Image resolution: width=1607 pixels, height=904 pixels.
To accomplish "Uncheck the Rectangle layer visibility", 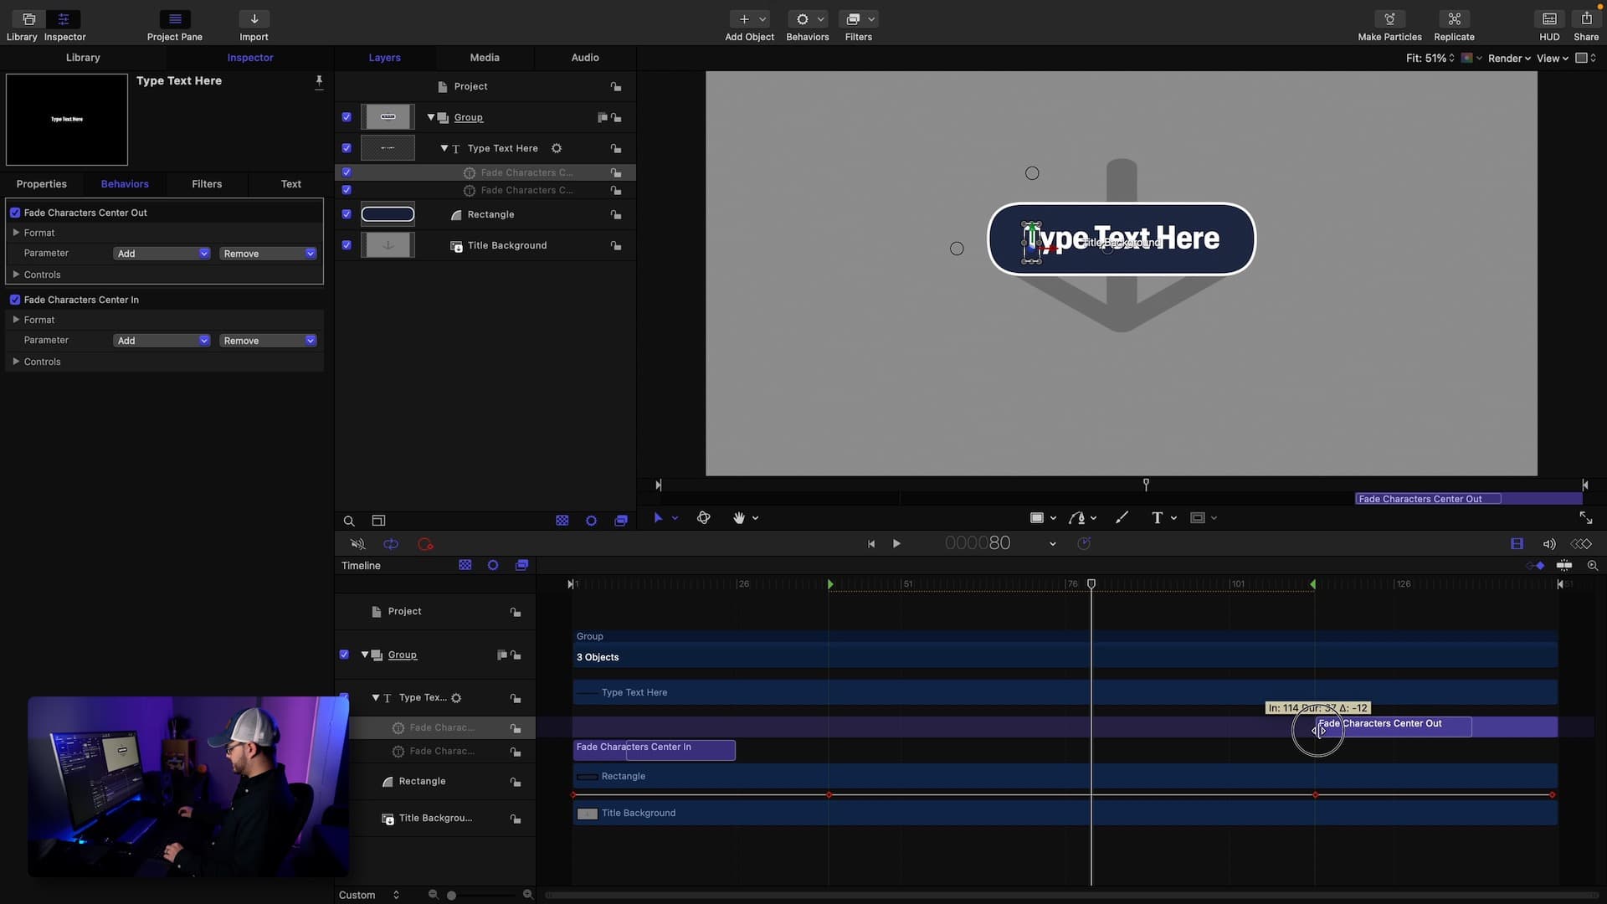I will coord(347,214).
